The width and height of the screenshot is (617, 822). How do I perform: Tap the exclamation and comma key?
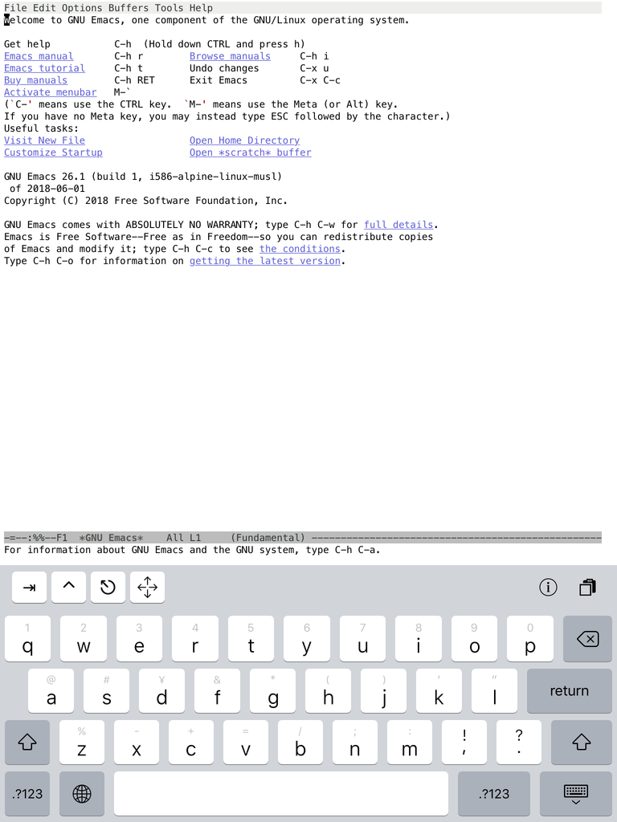point(464,743)
